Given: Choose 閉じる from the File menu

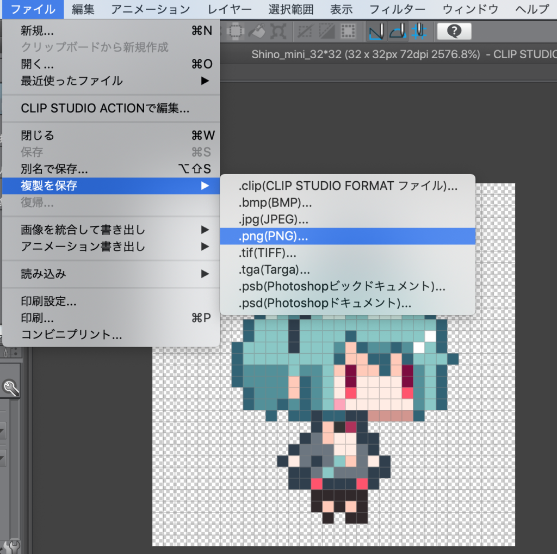Looking at the screenshot, I should point(111,136).
